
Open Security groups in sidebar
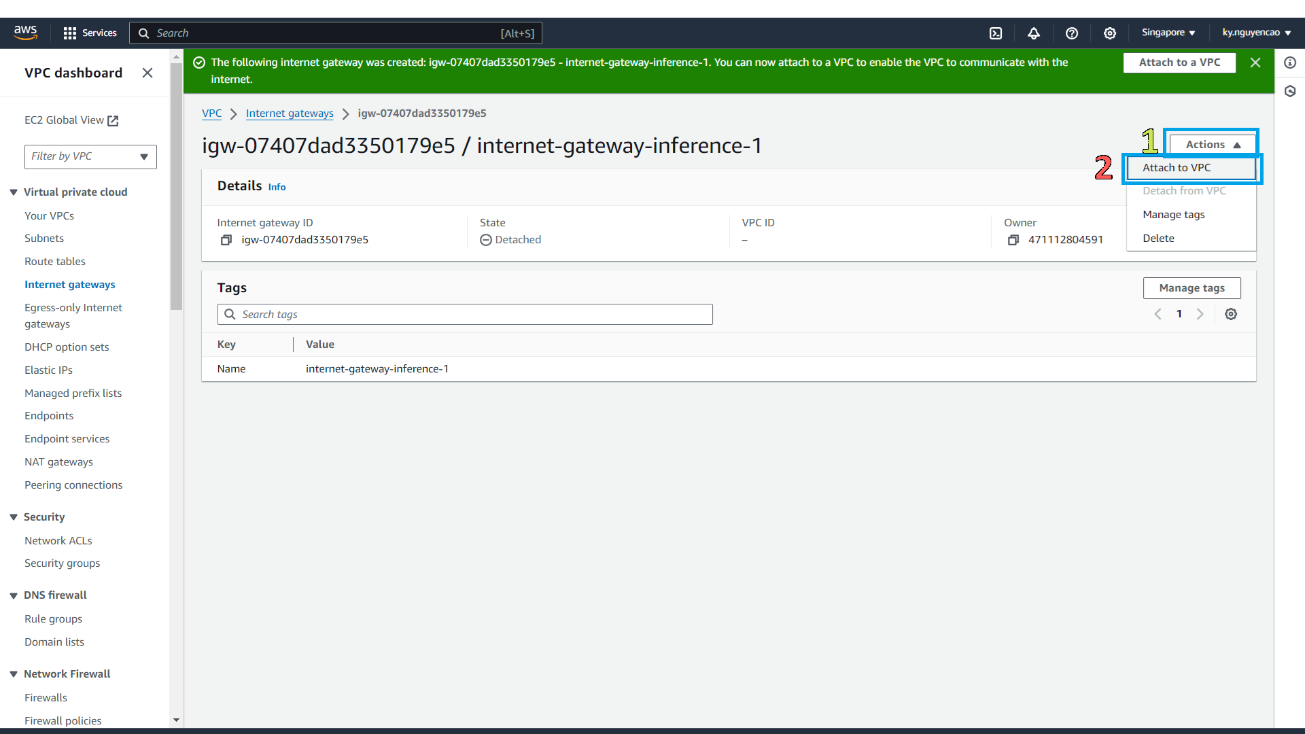coord(63,563)
